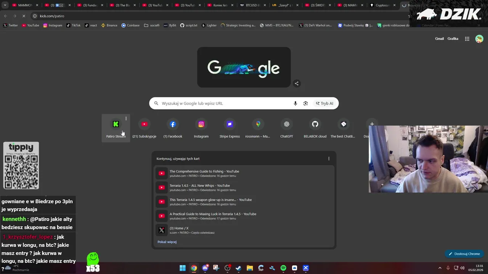Open the Binance bookmark
This screenshot has width=488, height=274.
(109, 25)
